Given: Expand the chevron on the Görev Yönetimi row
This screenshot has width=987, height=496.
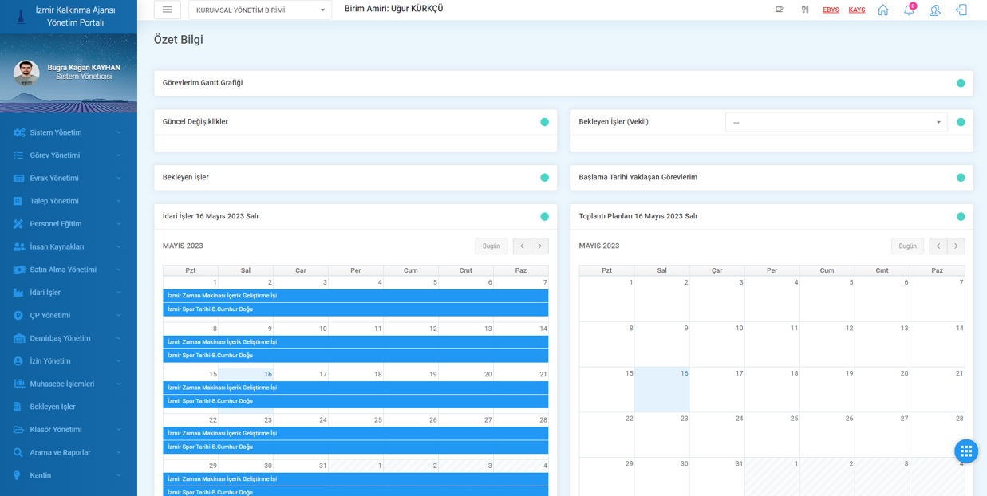Looking at the screenshot, I should [119, 155].
